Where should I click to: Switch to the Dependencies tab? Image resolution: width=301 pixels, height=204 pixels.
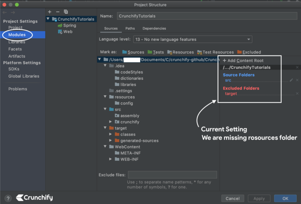[x=154, y=29]
